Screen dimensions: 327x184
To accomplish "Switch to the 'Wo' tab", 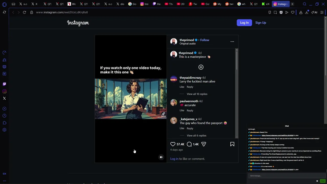I will 72,4.
